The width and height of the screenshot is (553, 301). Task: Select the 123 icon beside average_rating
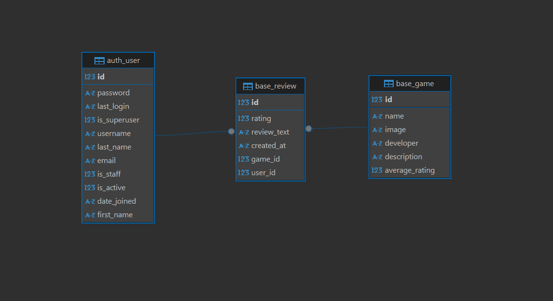coord(377,170)
